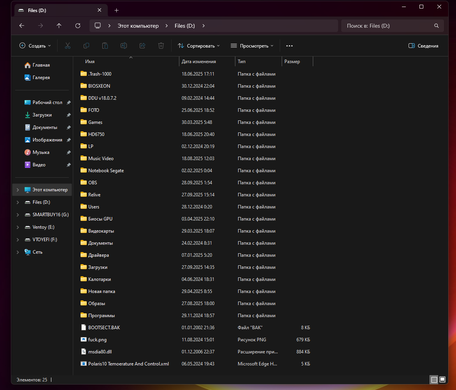Open the three-dots more options menu
This screenshot has height=390, width=456.
pyautogui.click(x=289, y=46)
